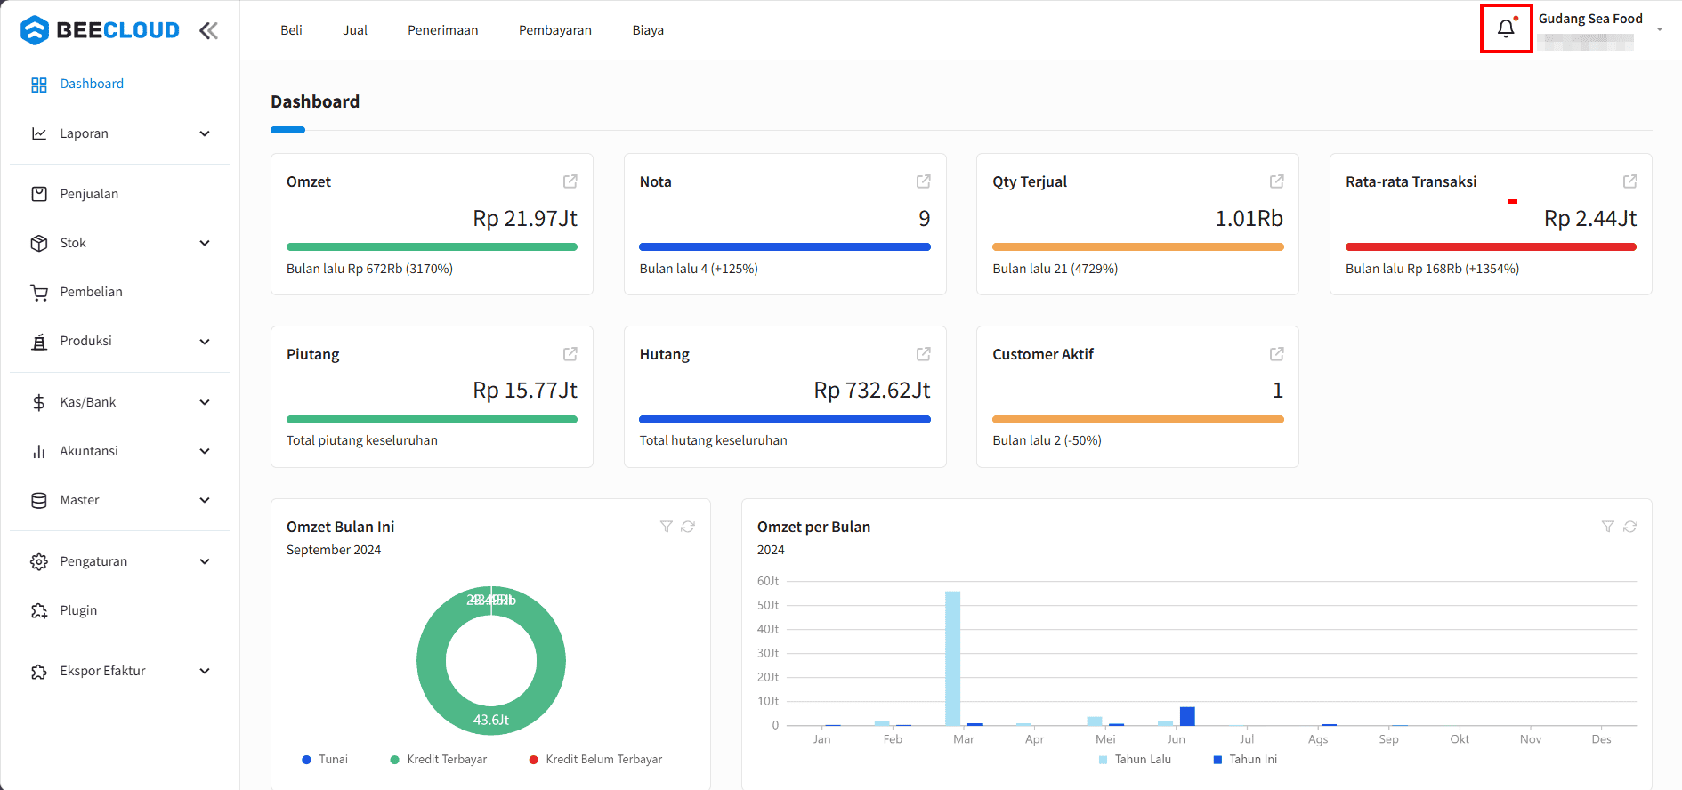Screen dimensions: 1682x790
Task: Expand the Laporan menu chevron
Action: 205,133
